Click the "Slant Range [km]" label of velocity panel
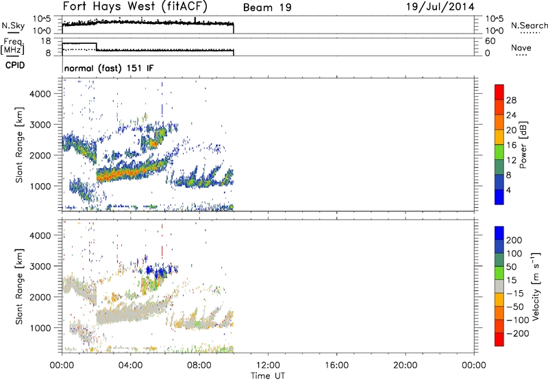 point(19,287)
